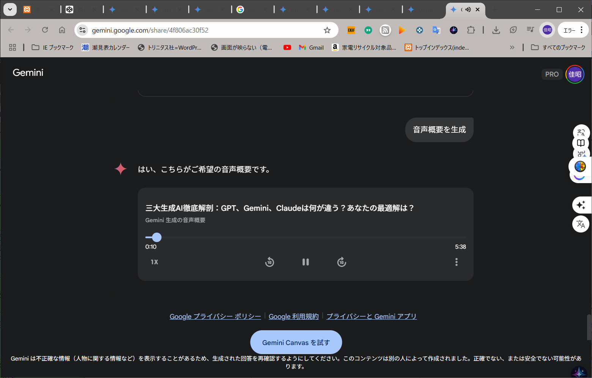Image resolution: width=592 pixels, height=378 pixels.
Task: Click the 5:38 total duration label
Action: pyautogui.click(x=460, y=247)
